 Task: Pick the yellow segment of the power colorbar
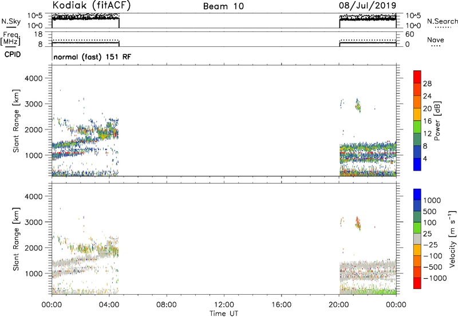click(417, 114)
